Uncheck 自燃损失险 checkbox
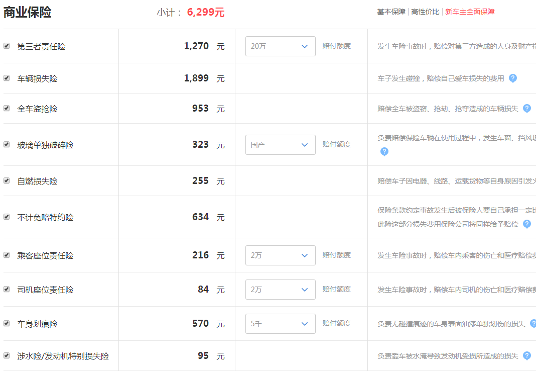This screenshot has height=371, width=536. 7,180
